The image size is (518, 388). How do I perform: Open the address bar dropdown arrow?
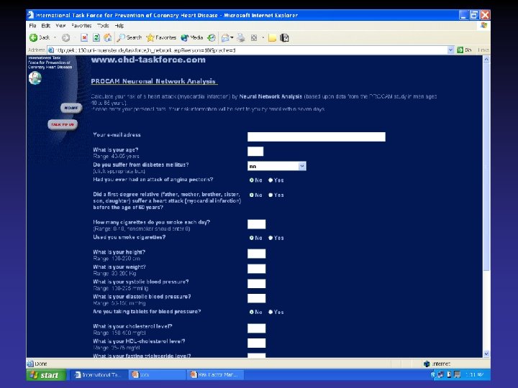click(x=450, y=50)
